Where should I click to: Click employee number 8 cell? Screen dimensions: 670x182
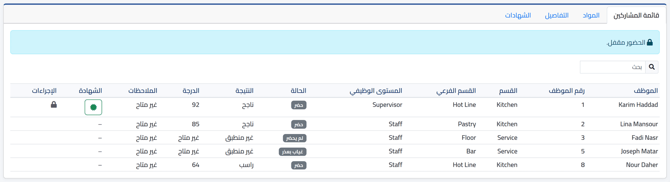(582, 165)
